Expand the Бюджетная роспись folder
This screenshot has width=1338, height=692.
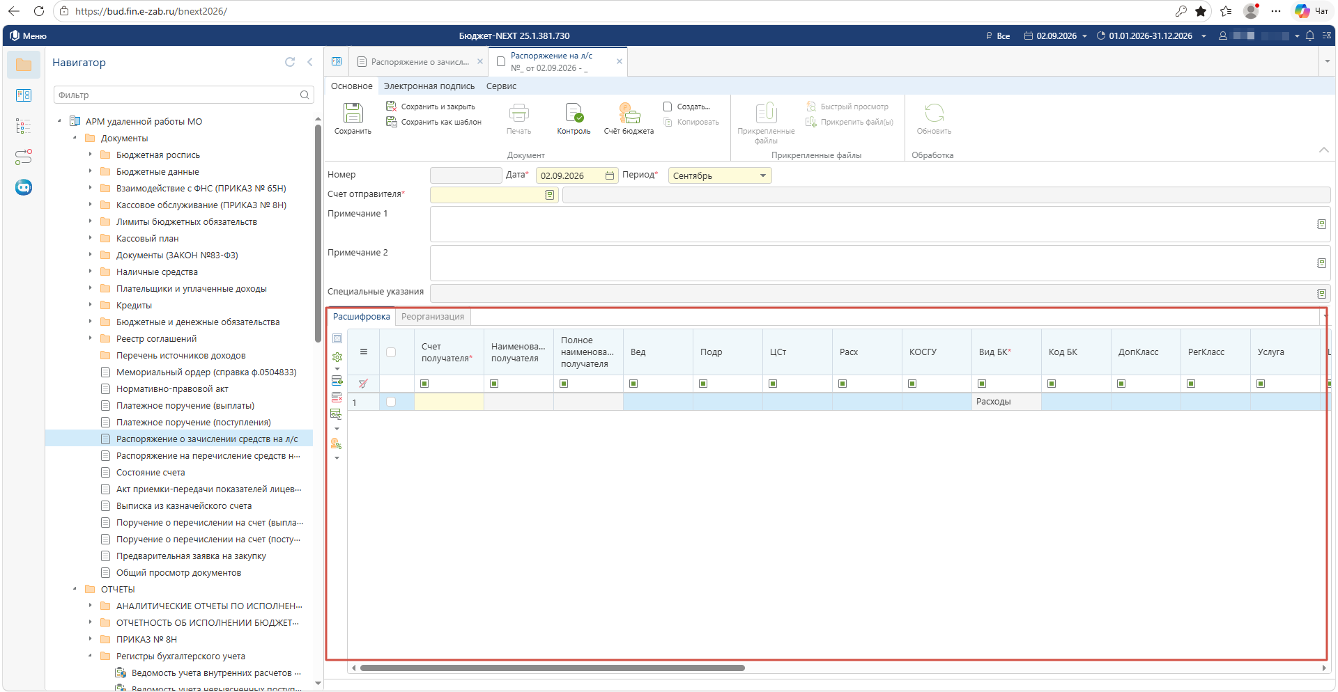pos(90,155)
